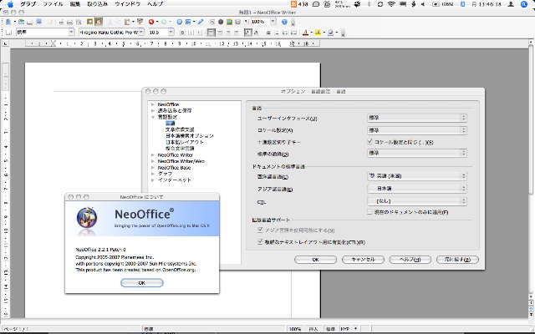Viewport: 535px width, 334px height.
Task: Click the Styles and Formatting icon
Action: coord(9,33)
